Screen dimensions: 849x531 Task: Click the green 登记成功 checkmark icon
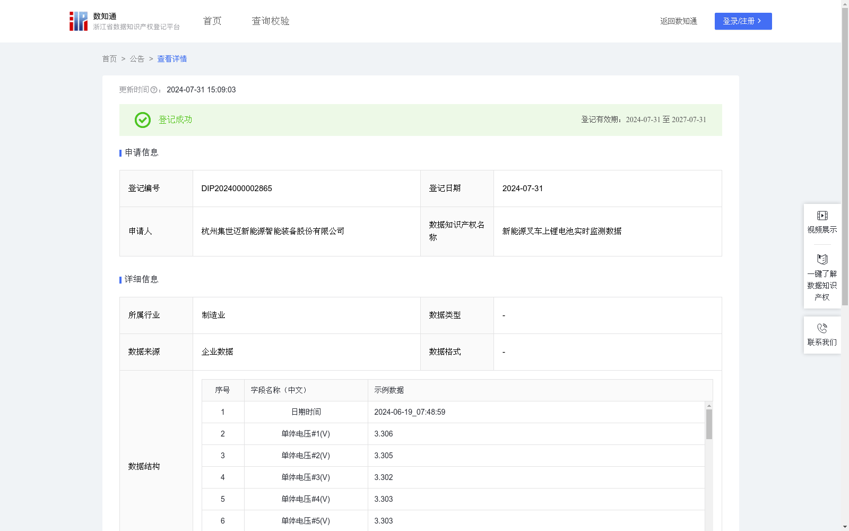point(143,120)
